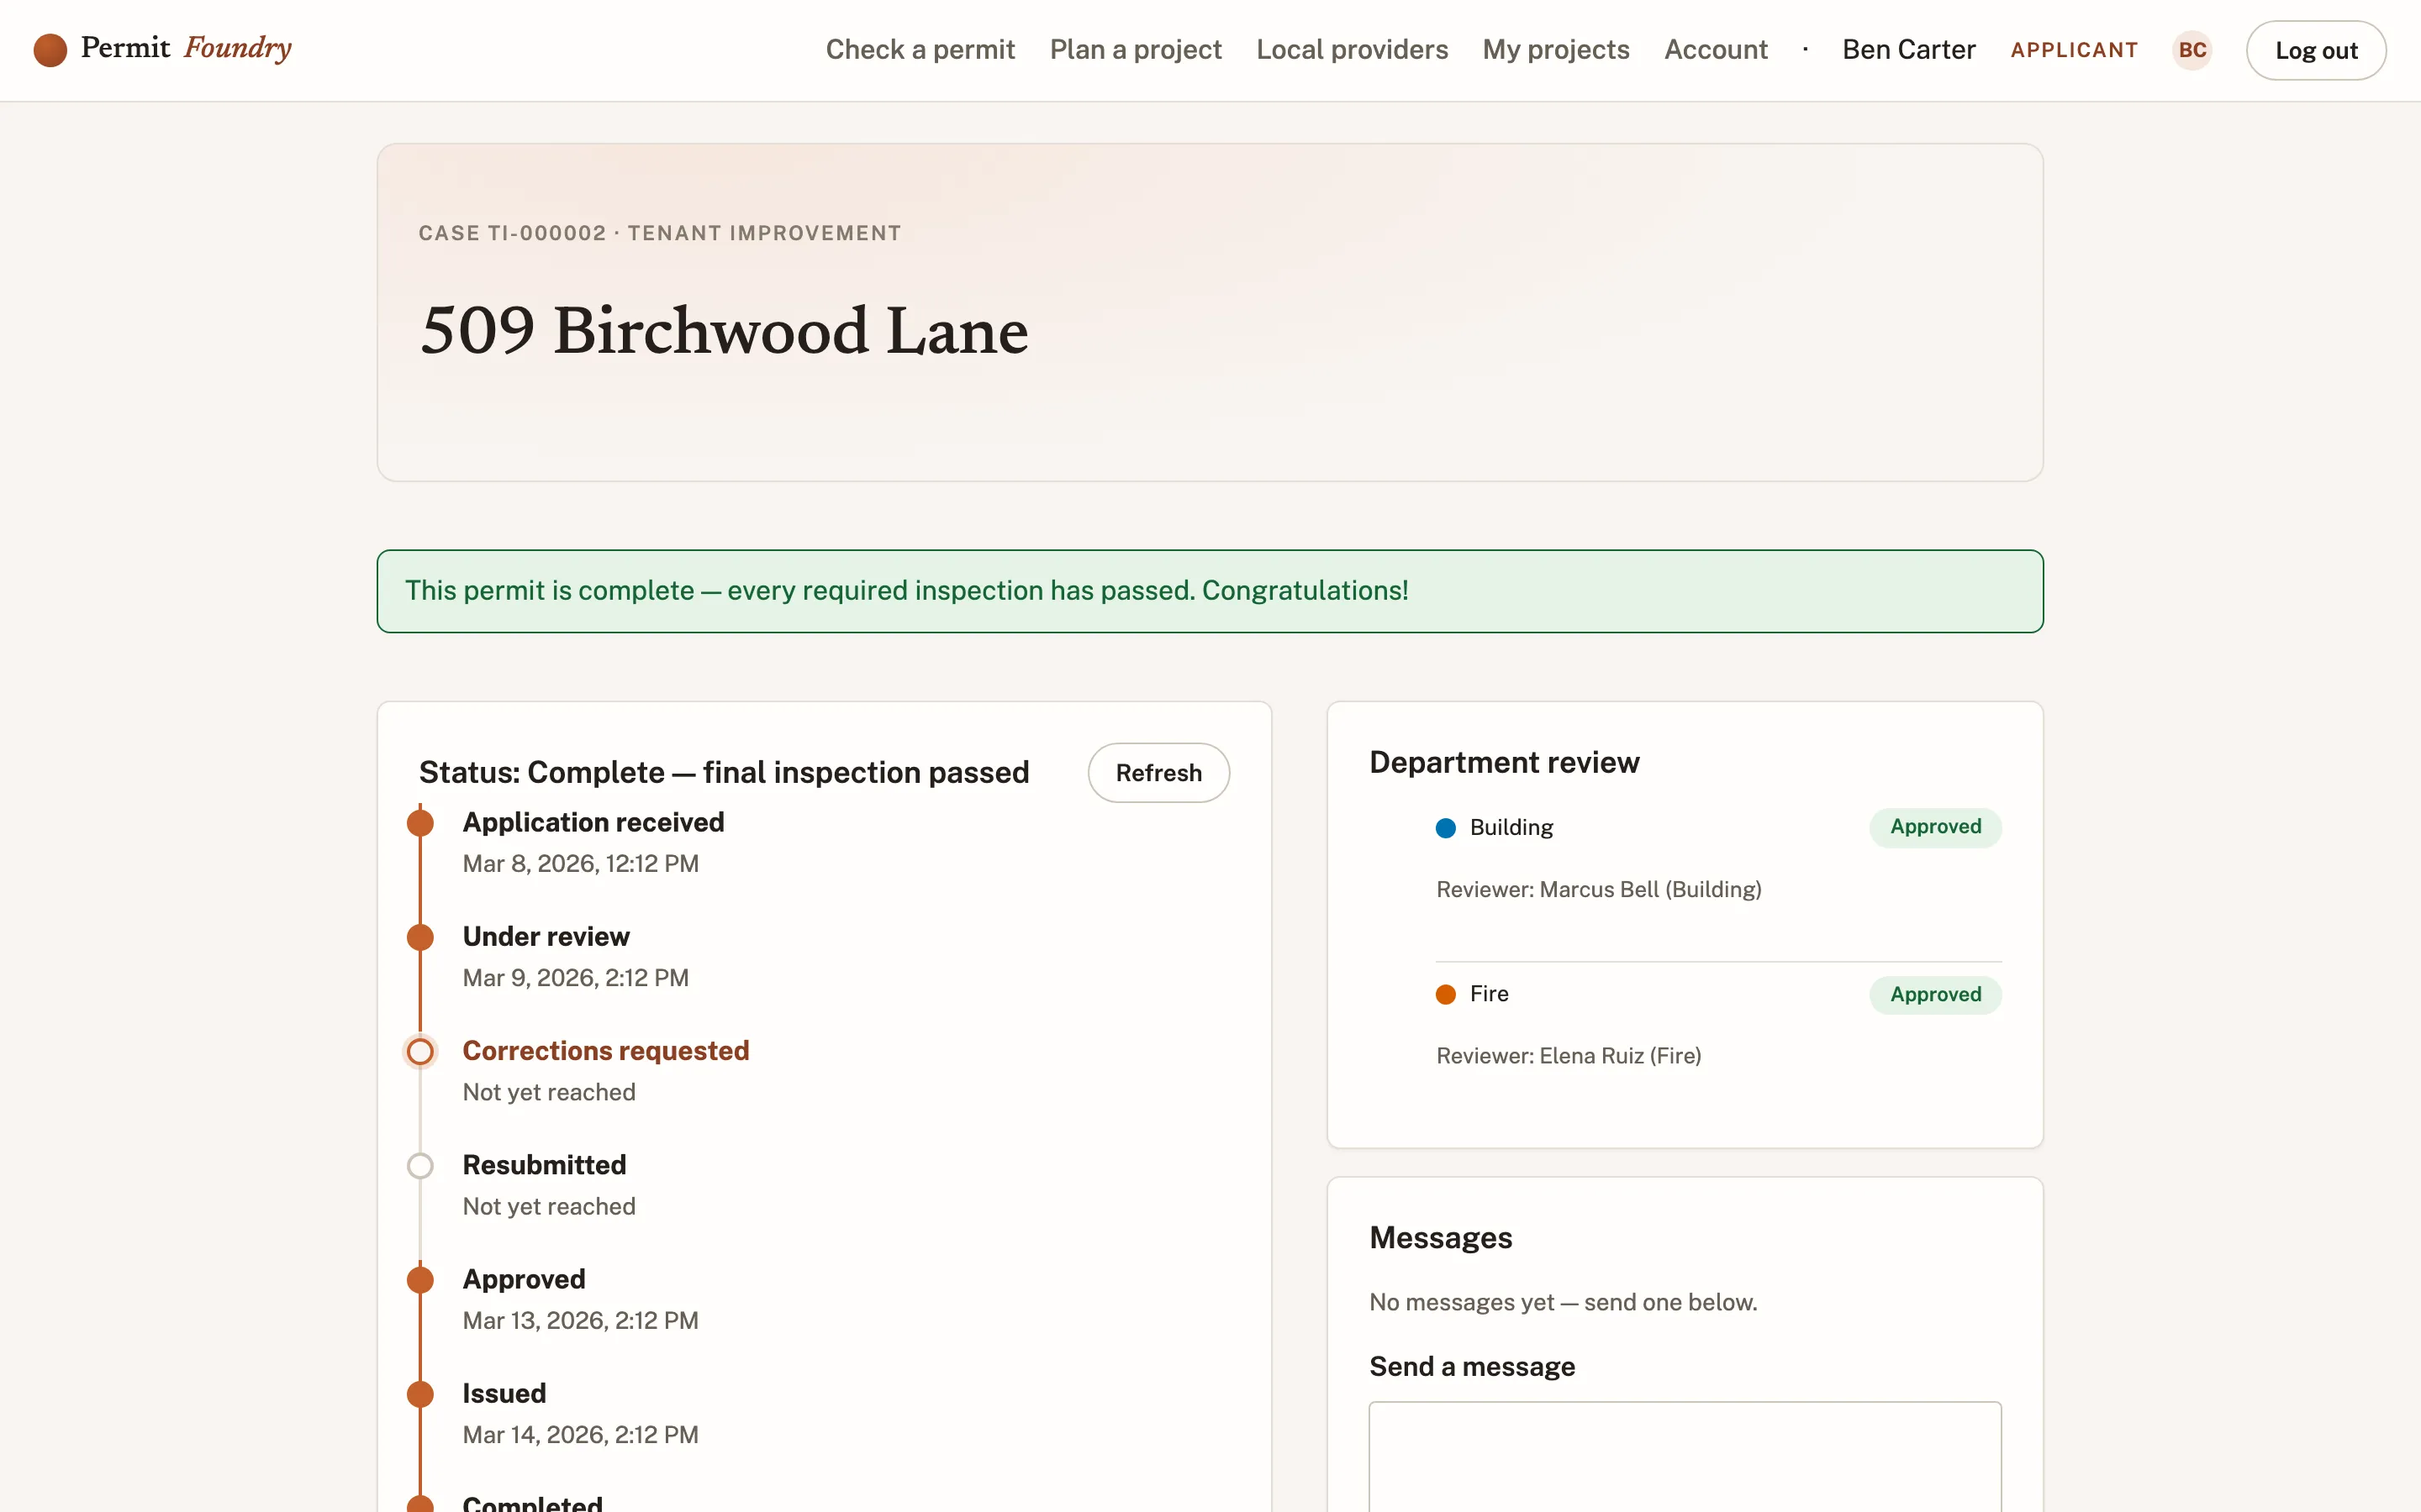Viewport: 2421px width, 1512px height.
Task: Click the Department review heading
Action: coord(1505,763)
